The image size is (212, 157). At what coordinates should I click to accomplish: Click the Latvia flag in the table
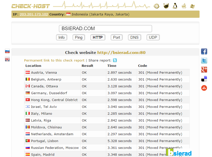[28, 120]
